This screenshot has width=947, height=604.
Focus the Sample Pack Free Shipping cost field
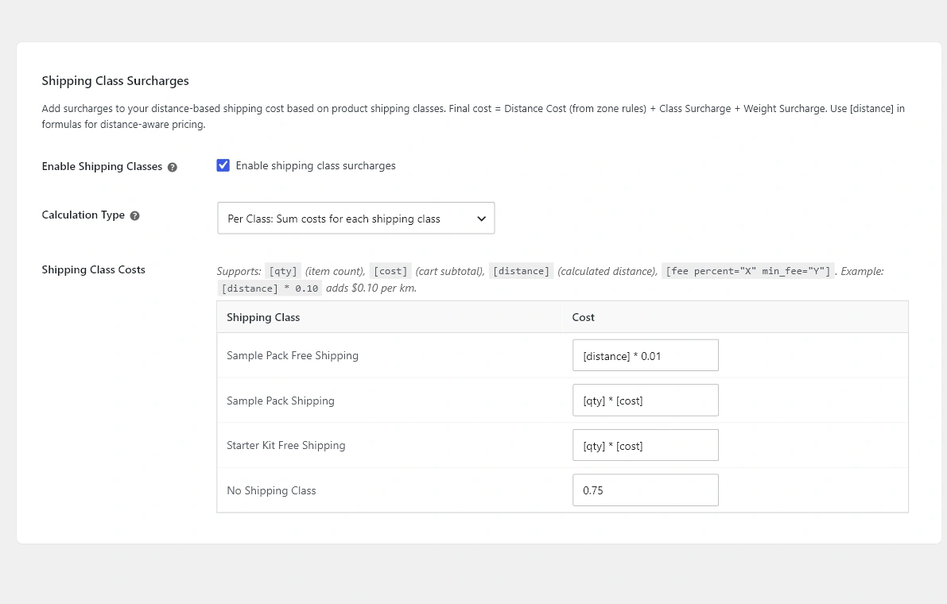(x=645, y=355)
